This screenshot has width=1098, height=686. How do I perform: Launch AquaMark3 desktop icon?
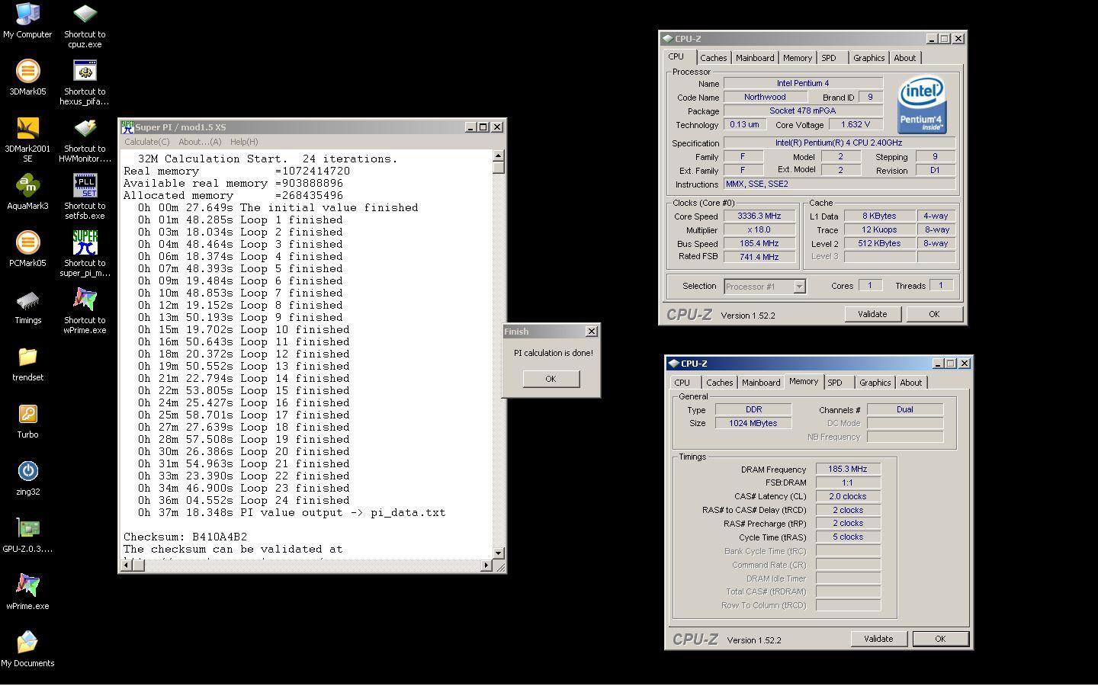pyautogui.click(x=27, y=185)
